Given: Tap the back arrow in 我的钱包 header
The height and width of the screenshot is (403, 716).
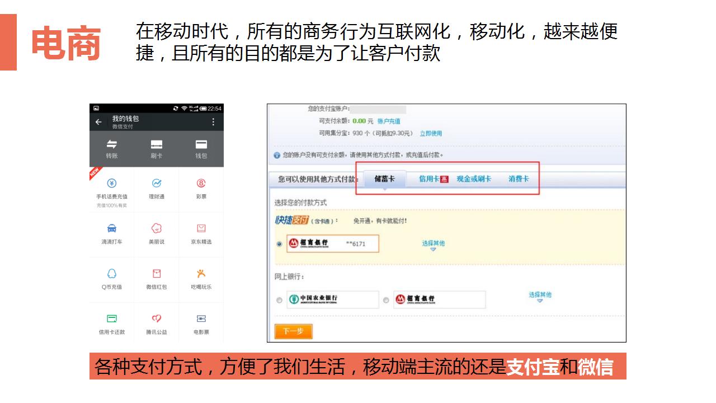Looking at the screenshot, I should 98,122.
